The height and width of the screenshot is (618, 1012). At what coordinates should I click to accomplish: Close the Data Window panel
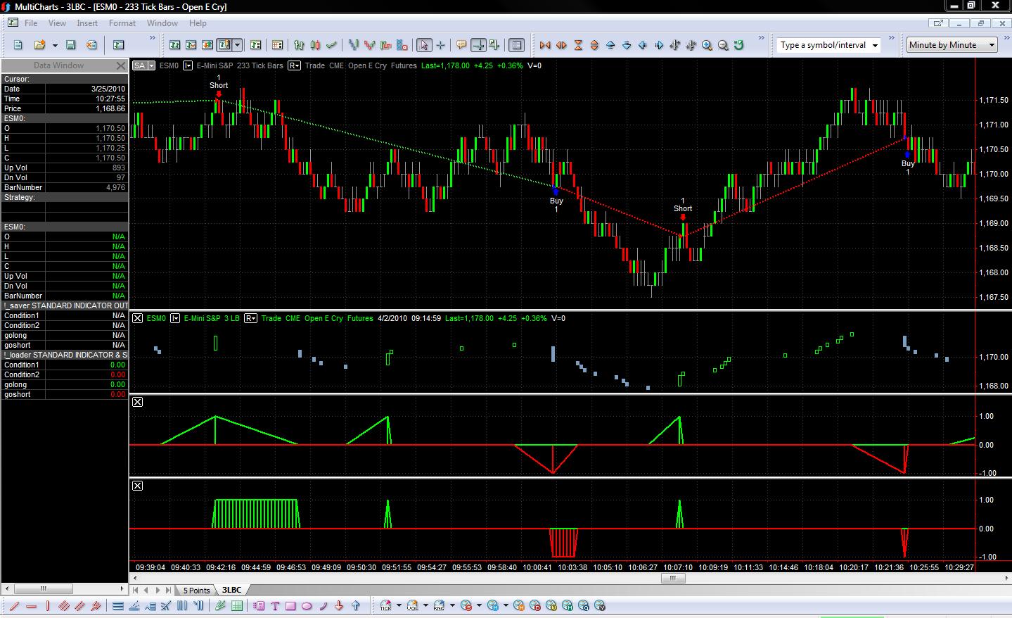tap(120, 65)
